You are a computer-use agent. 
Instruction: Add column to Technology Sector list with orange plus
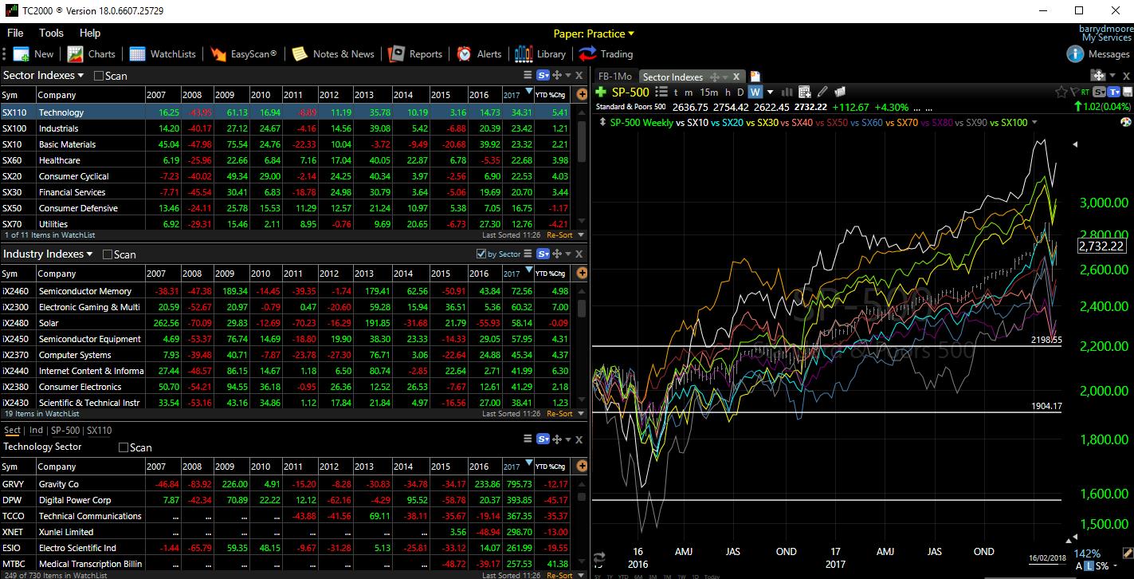(x=582, y=466)
